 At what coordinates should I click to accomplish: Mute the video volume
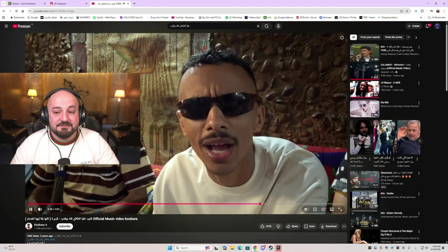40,209
